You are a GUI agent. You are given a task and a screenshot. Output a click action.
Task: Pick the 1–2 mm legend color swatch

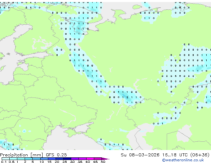(x=21, y=159)
